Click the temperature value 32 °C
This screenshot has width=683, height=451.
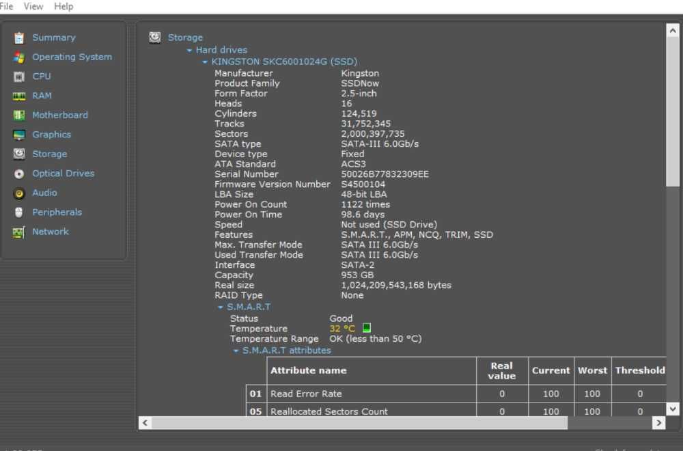[x=342, y=329]
